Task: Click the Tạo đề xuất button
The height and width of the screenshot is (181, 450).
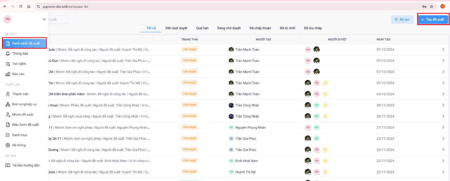Action: tap(433, 19)
